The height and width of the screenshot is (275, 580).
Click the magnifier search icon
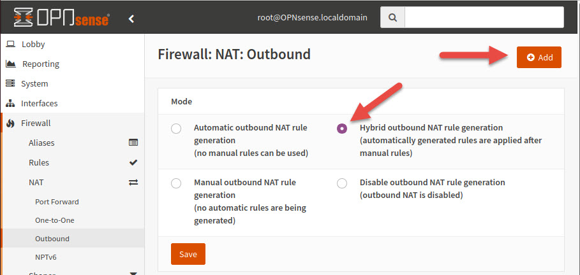click(x=393, y=17)
